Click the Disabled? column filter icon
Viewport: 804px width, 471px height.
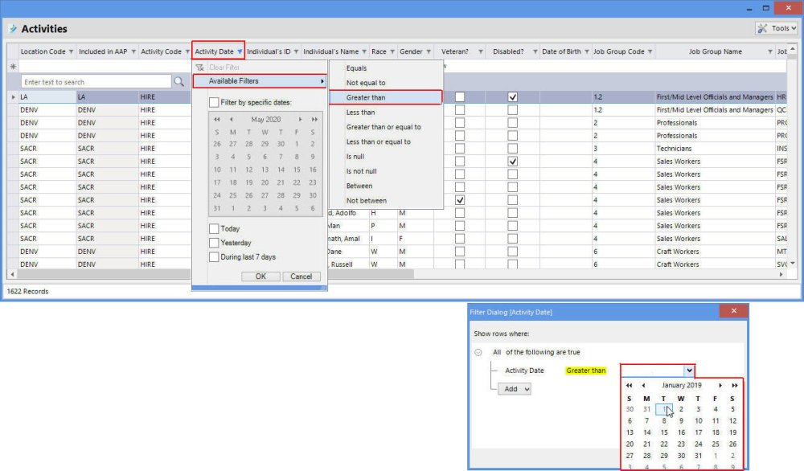pos(535,51)
